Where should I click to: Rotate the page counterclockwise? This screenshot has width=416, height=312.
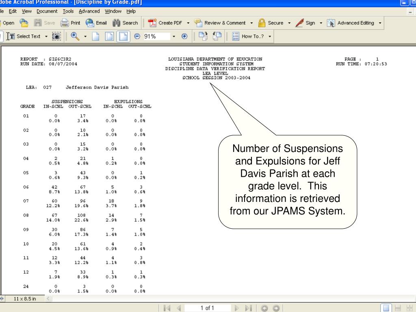coord(217,36)
